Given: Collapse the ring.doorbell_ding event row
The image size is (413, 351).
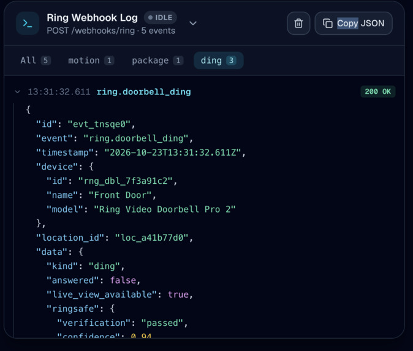Looking at the screenshot, I should [18, 92].
